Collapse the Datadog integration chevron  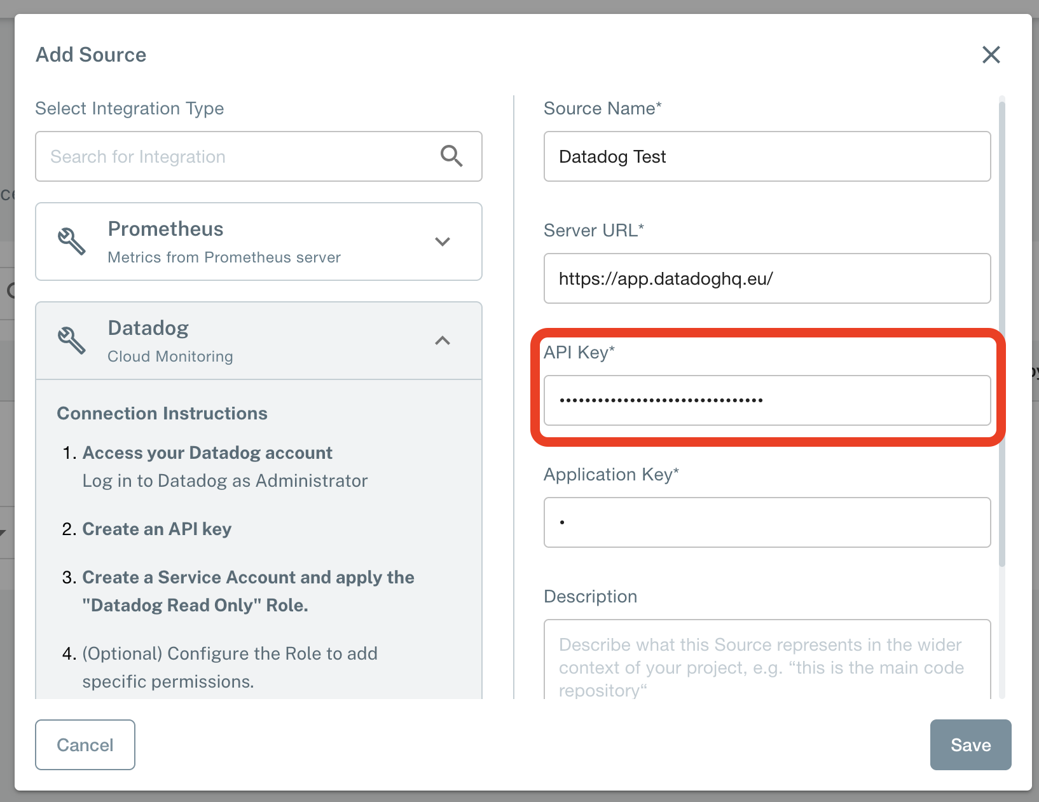[x=443, y=341]
